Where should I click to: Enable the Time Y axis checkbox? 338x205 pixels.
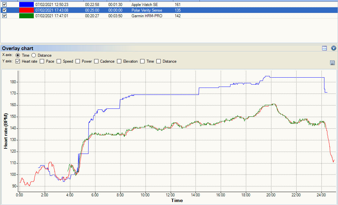pyautogui.click(x=142, y=61)
